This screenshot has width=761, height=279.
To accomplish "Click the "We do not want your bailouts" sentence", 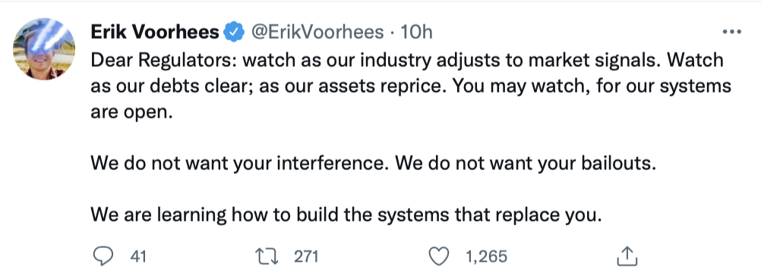I will pos(526,163).
